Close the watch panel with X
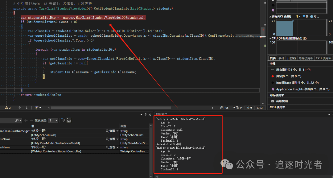333x178 pixels. pos(150,114)
